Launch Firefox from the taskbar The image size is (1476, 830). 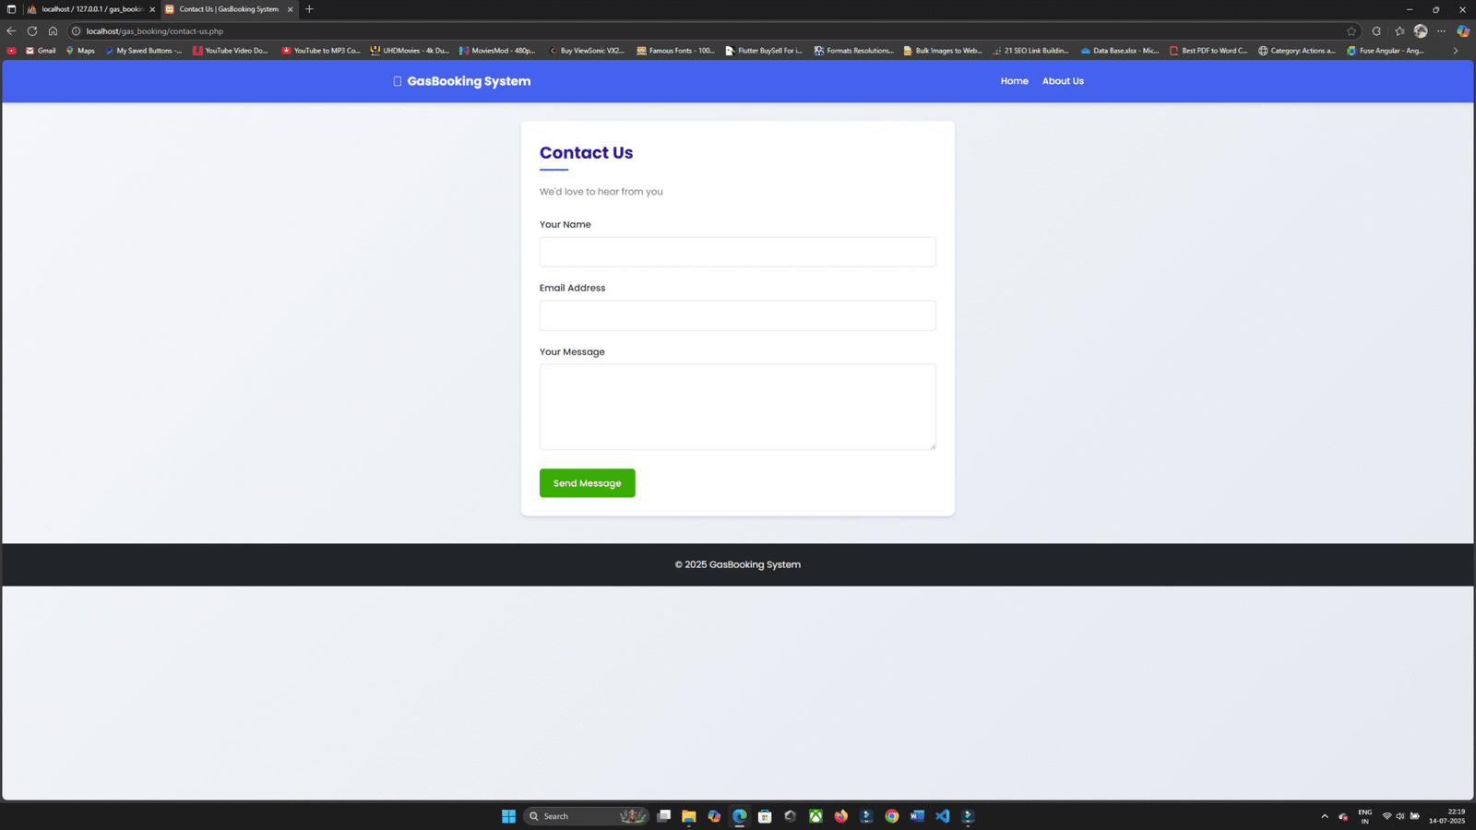(x=840, y=816)
